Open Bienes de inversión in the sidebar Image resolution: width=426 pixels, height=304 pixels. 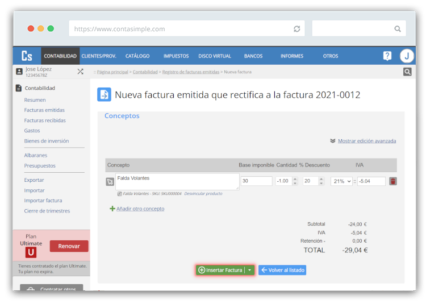click(47, 141)
